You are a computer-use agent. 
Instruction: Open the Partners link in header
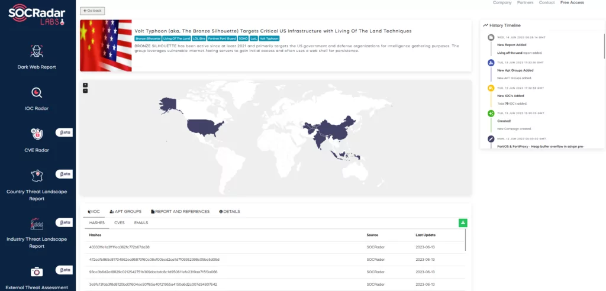[x=526, y=3]
